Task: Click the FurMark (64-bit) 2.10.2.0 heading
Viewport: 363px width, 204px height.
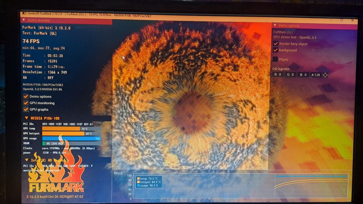Action: point(46,28)
